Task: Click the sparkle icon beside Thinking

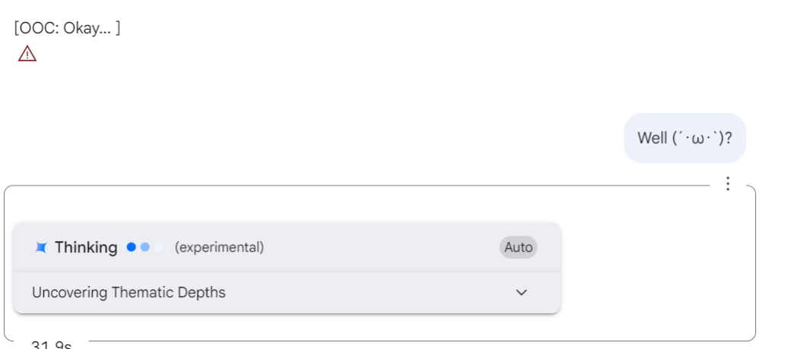Action: coord(41,247)
